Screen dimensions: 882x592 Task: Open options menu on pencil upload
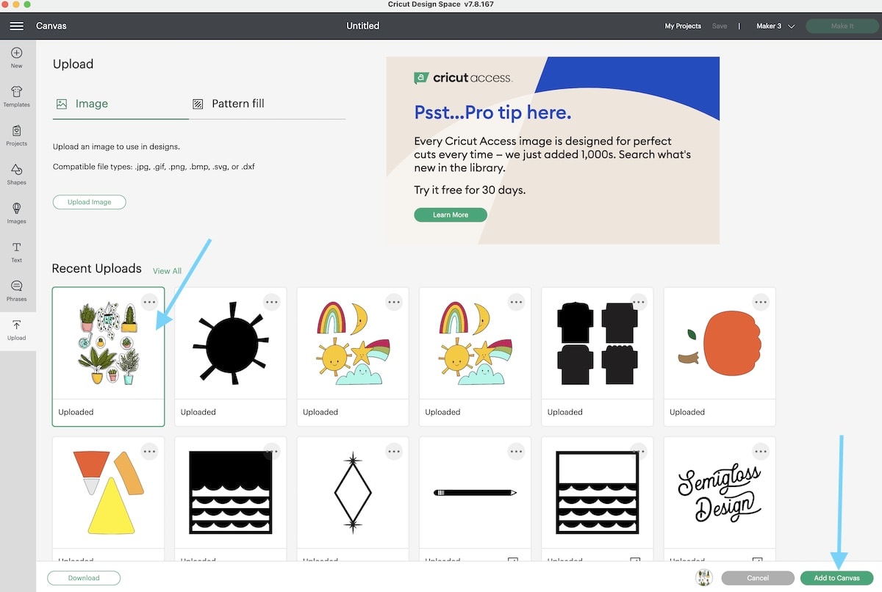click(517, 451)
